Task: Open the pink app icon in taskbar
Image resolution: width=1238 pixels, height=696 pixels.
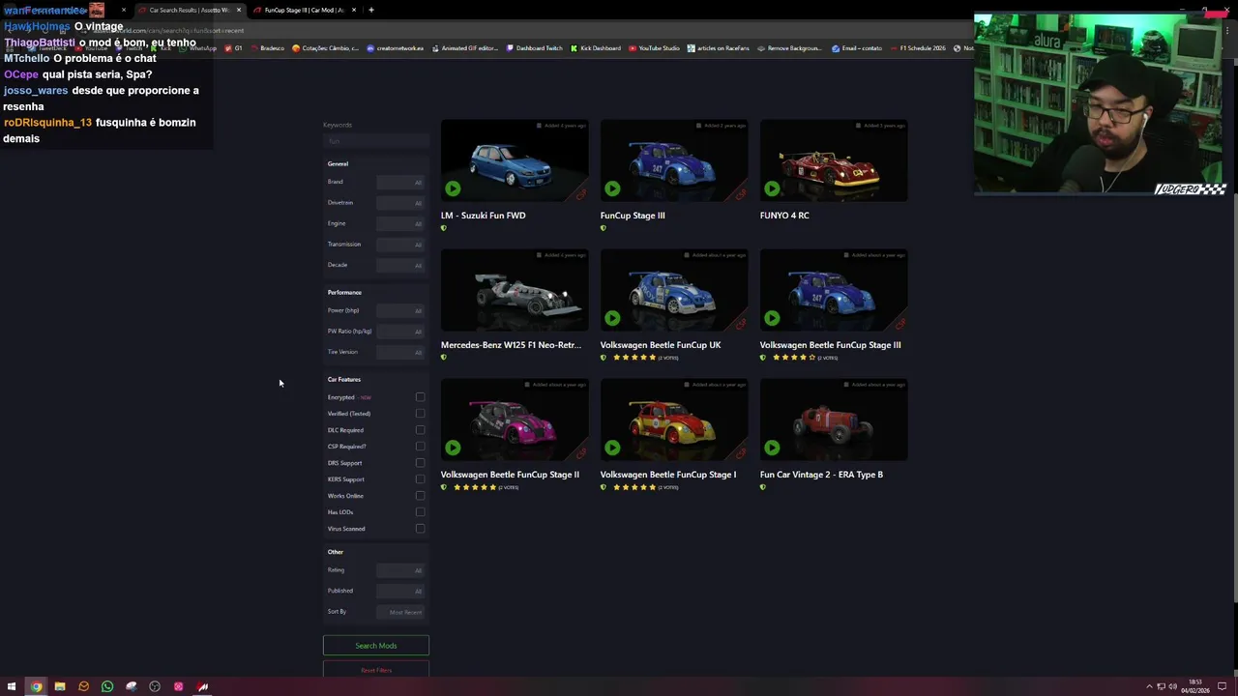Action: 178,686
